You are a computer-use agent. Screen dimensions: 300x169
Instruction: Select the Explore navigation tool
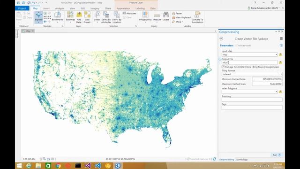coord(38,17)
